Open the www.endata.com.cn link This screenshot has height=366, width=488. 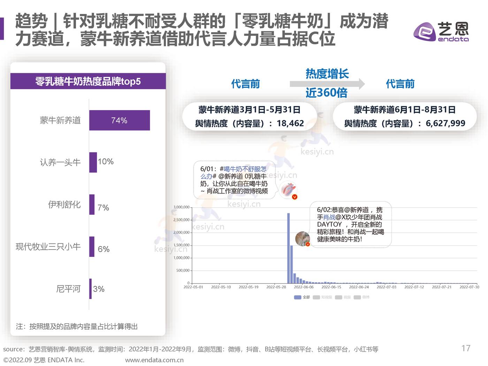pos(154,360)
